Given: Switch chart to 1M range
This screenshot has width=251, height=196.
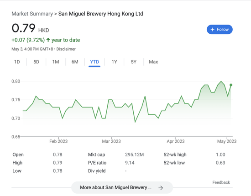Looking at the screenshot, I should point(56,62).
